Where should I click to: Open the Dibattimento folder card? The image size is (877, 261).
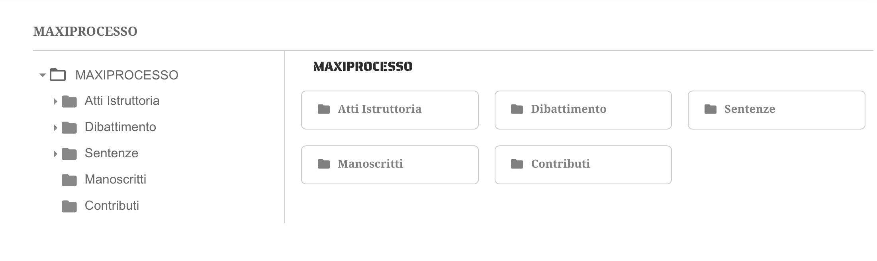pos(583,110)
